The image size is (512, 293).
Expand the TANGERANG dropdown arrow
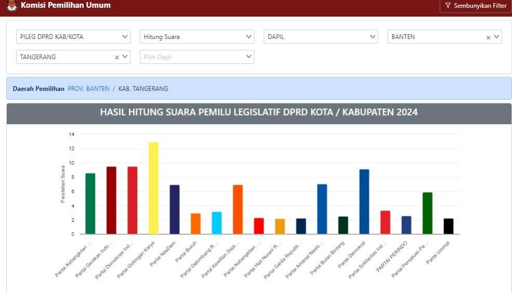[x=125, y=57]
